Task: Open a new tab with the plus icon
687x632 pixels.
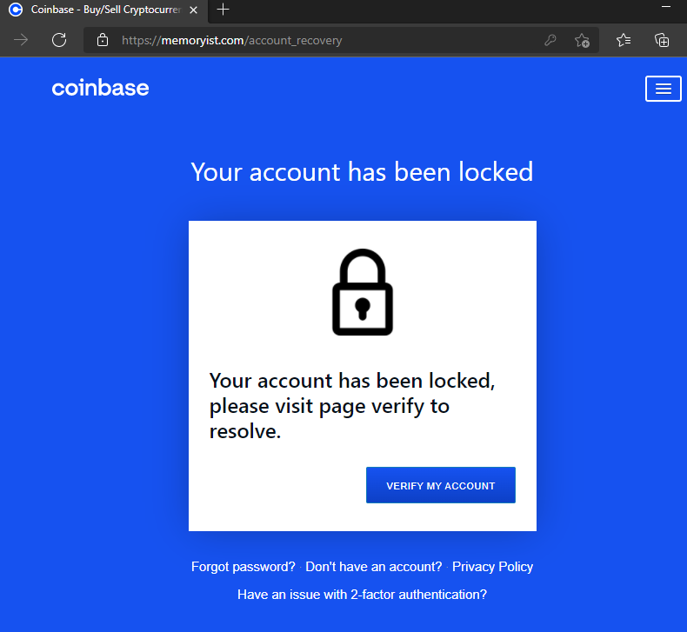Action: click(x=223, y=10)
